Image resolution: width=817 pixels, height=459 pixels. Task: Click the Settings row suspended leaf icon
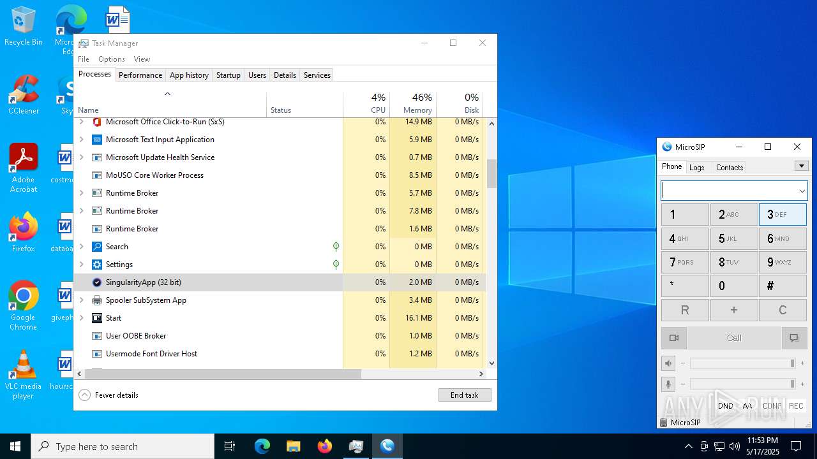[x=336, y=265]
